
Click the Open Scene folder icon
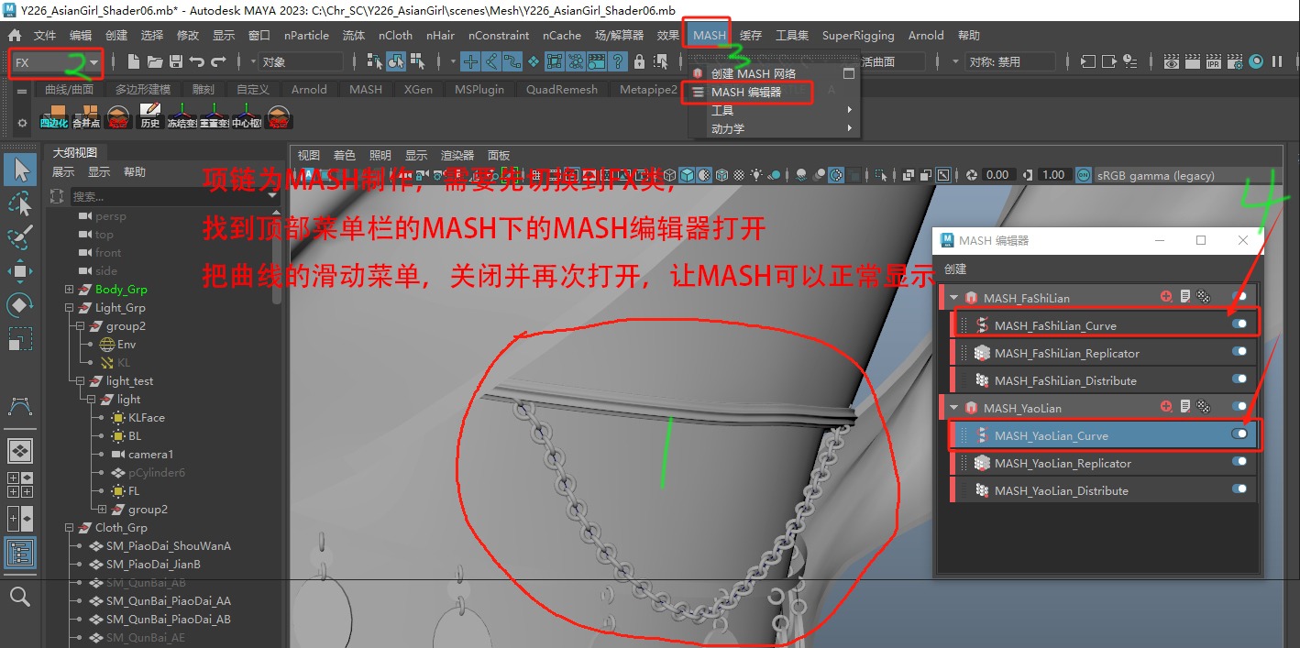[x=155, y=61]
